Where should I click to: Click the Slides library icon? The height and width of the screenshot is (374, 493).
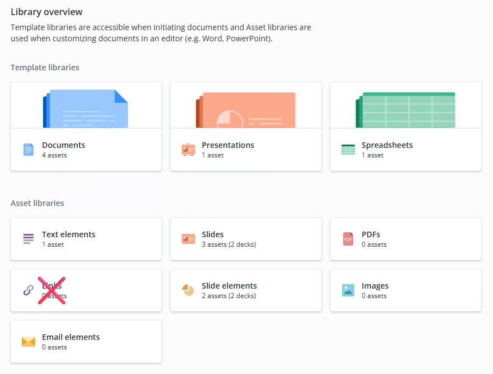coord(188,239)
